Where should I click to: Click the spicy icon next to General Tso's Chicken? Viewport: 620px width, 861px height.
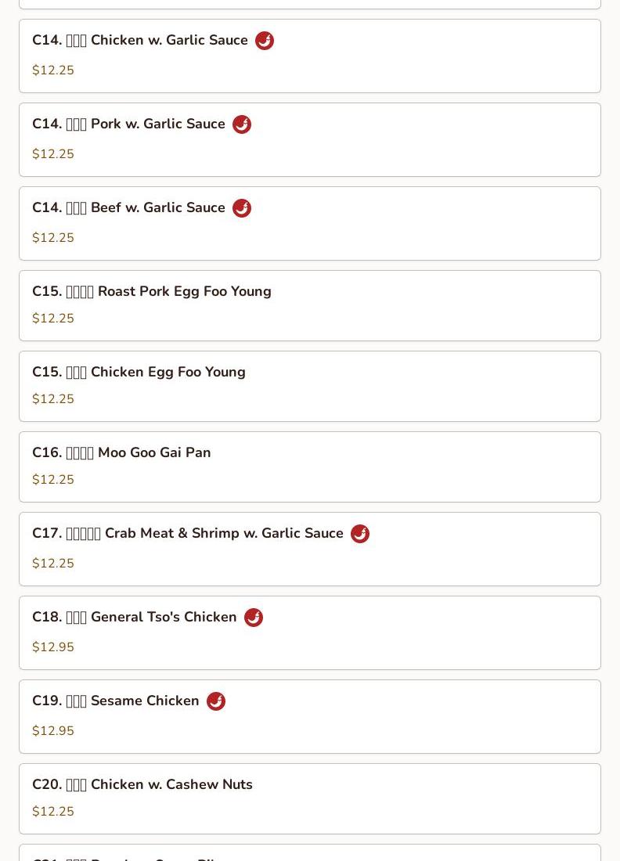tap(253, 618)
